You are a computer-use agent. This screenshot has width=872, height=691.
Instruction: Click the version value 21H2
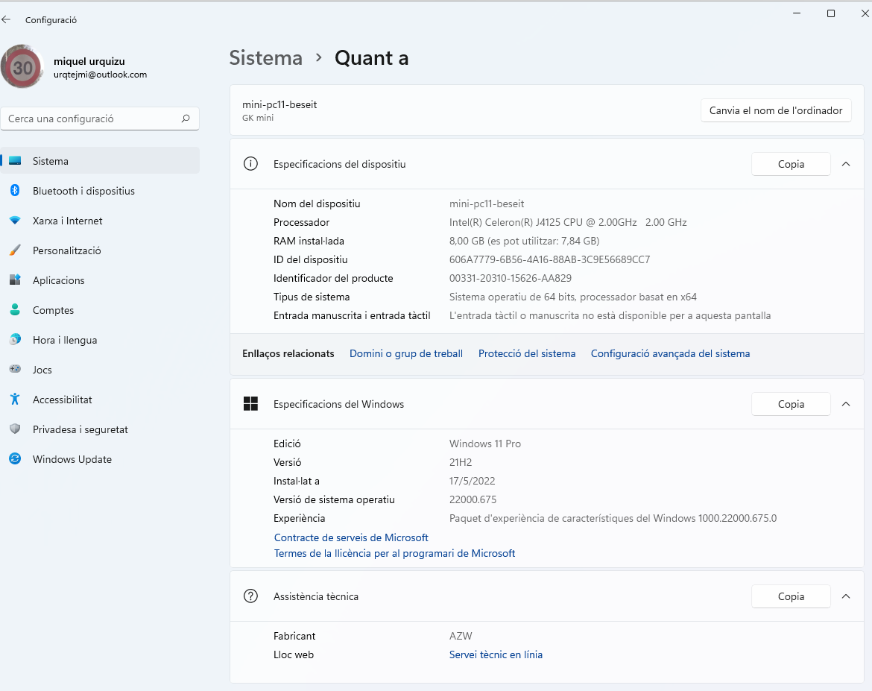pyautogui.click(x=461, y=462)
